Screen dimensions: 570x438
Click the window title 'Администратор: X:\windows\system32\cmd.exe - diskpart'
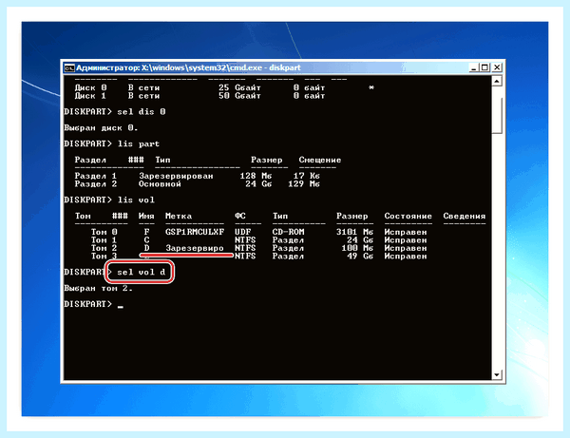coord(188,67)
